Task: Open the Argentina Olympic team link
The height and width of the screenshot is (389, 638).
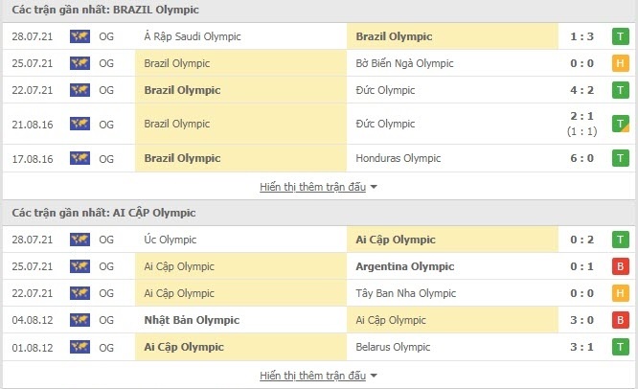Action: pos(405,266)
